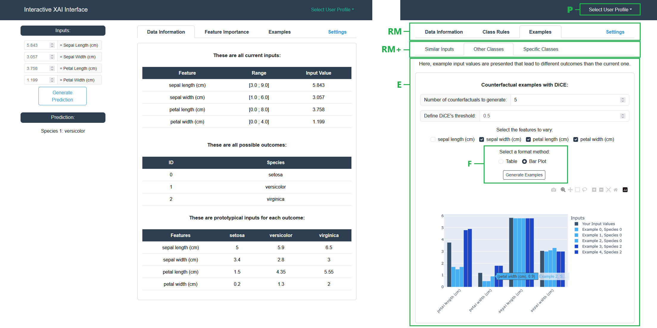Switch to the Feature Importance tab

click(x=226, y=32)
